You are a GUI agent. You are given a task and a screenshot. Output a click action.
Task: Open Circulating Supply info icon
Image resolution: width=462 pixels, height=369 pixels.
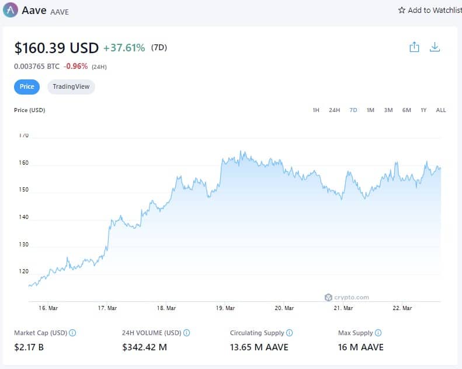(x=289, y=333)
